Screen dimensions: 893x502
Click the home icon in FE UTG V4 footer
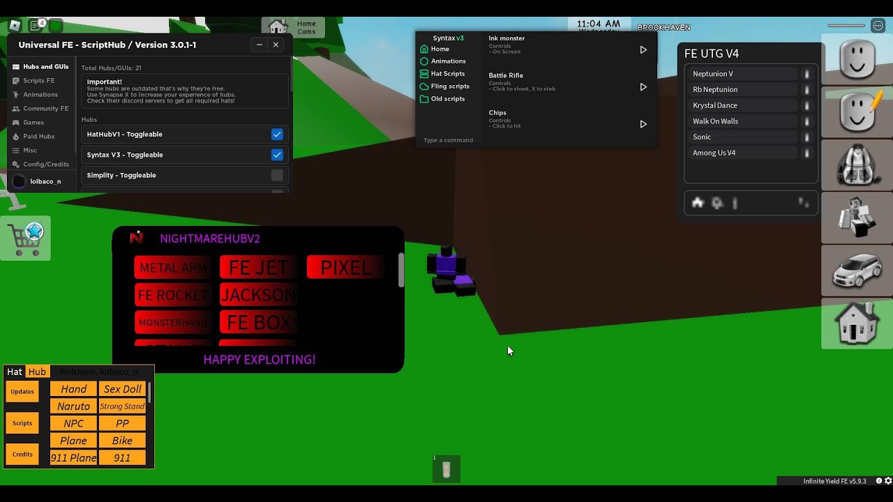698,203
